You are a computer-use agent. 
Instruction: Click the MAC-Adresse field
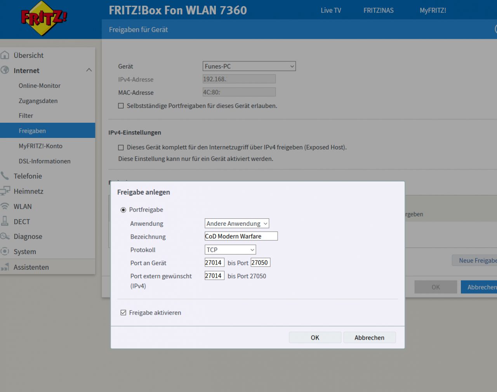(x=239, y=92)
